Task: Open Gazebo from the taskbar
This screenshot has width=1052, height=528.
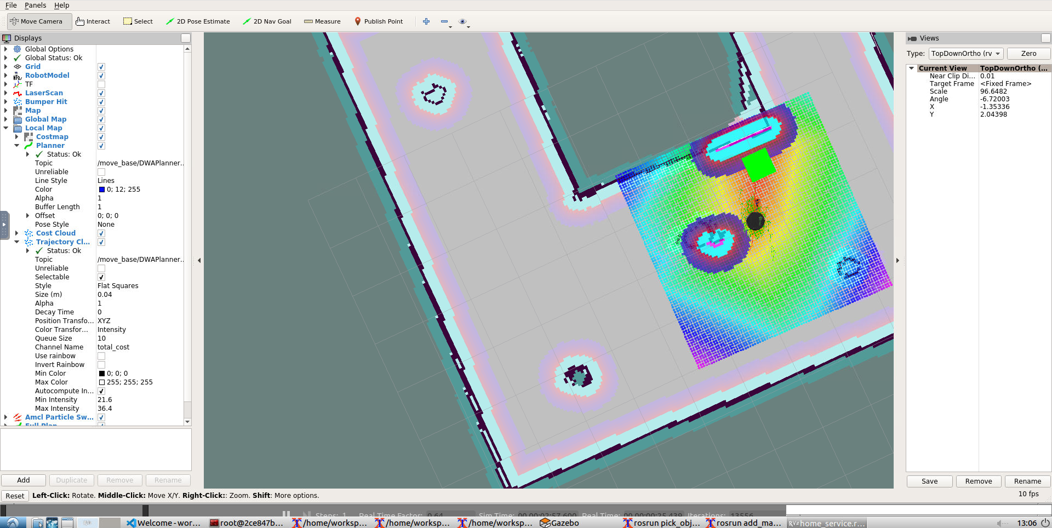Action: [559, 523]
